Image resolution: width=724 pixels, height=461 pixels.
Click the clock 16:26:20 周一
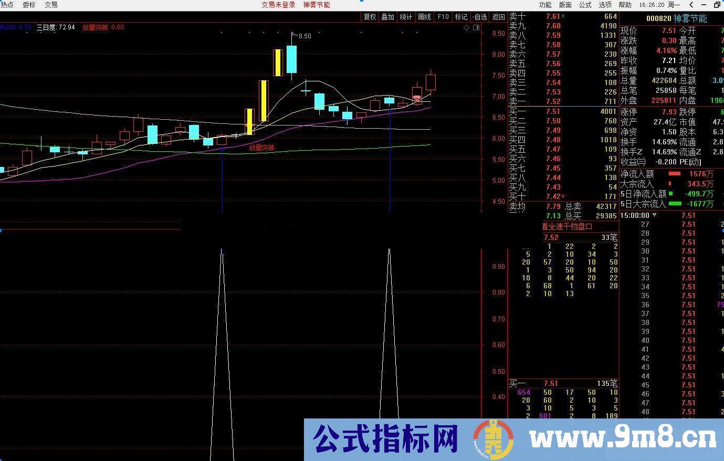pos(659,5)
